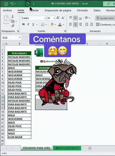Screen dimensions: 115x156
Task: Toggle italic with the K button
Action: (x=28, y=24)
